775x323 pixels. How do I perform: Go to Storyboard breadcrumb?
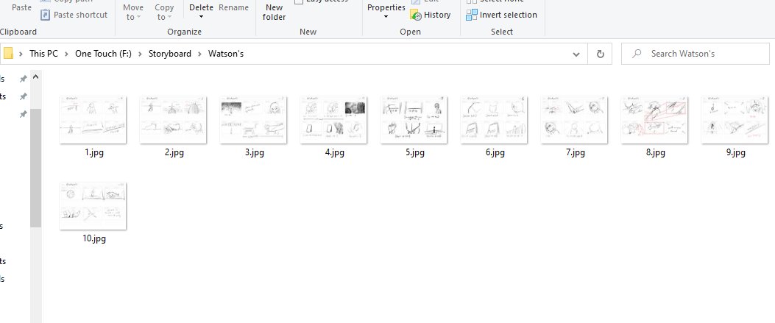coord(169,53)
